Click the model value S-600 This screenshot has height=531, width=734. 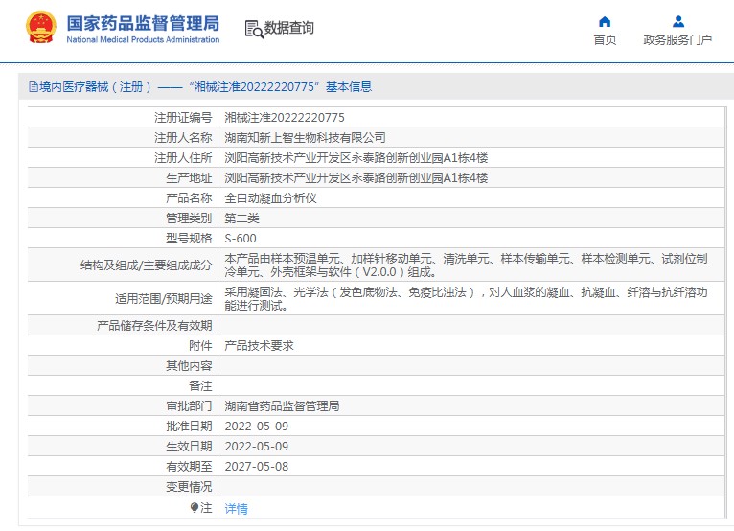coord(241,239)
